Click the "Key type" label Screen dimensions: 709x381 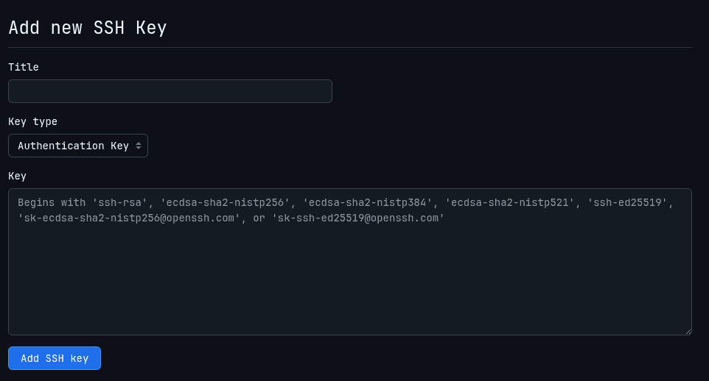(x=32, y=121)
